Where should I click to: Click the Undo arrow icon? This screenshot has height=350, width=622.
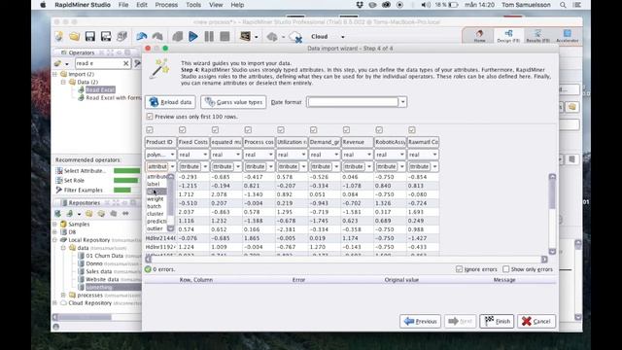pos(142,37)
